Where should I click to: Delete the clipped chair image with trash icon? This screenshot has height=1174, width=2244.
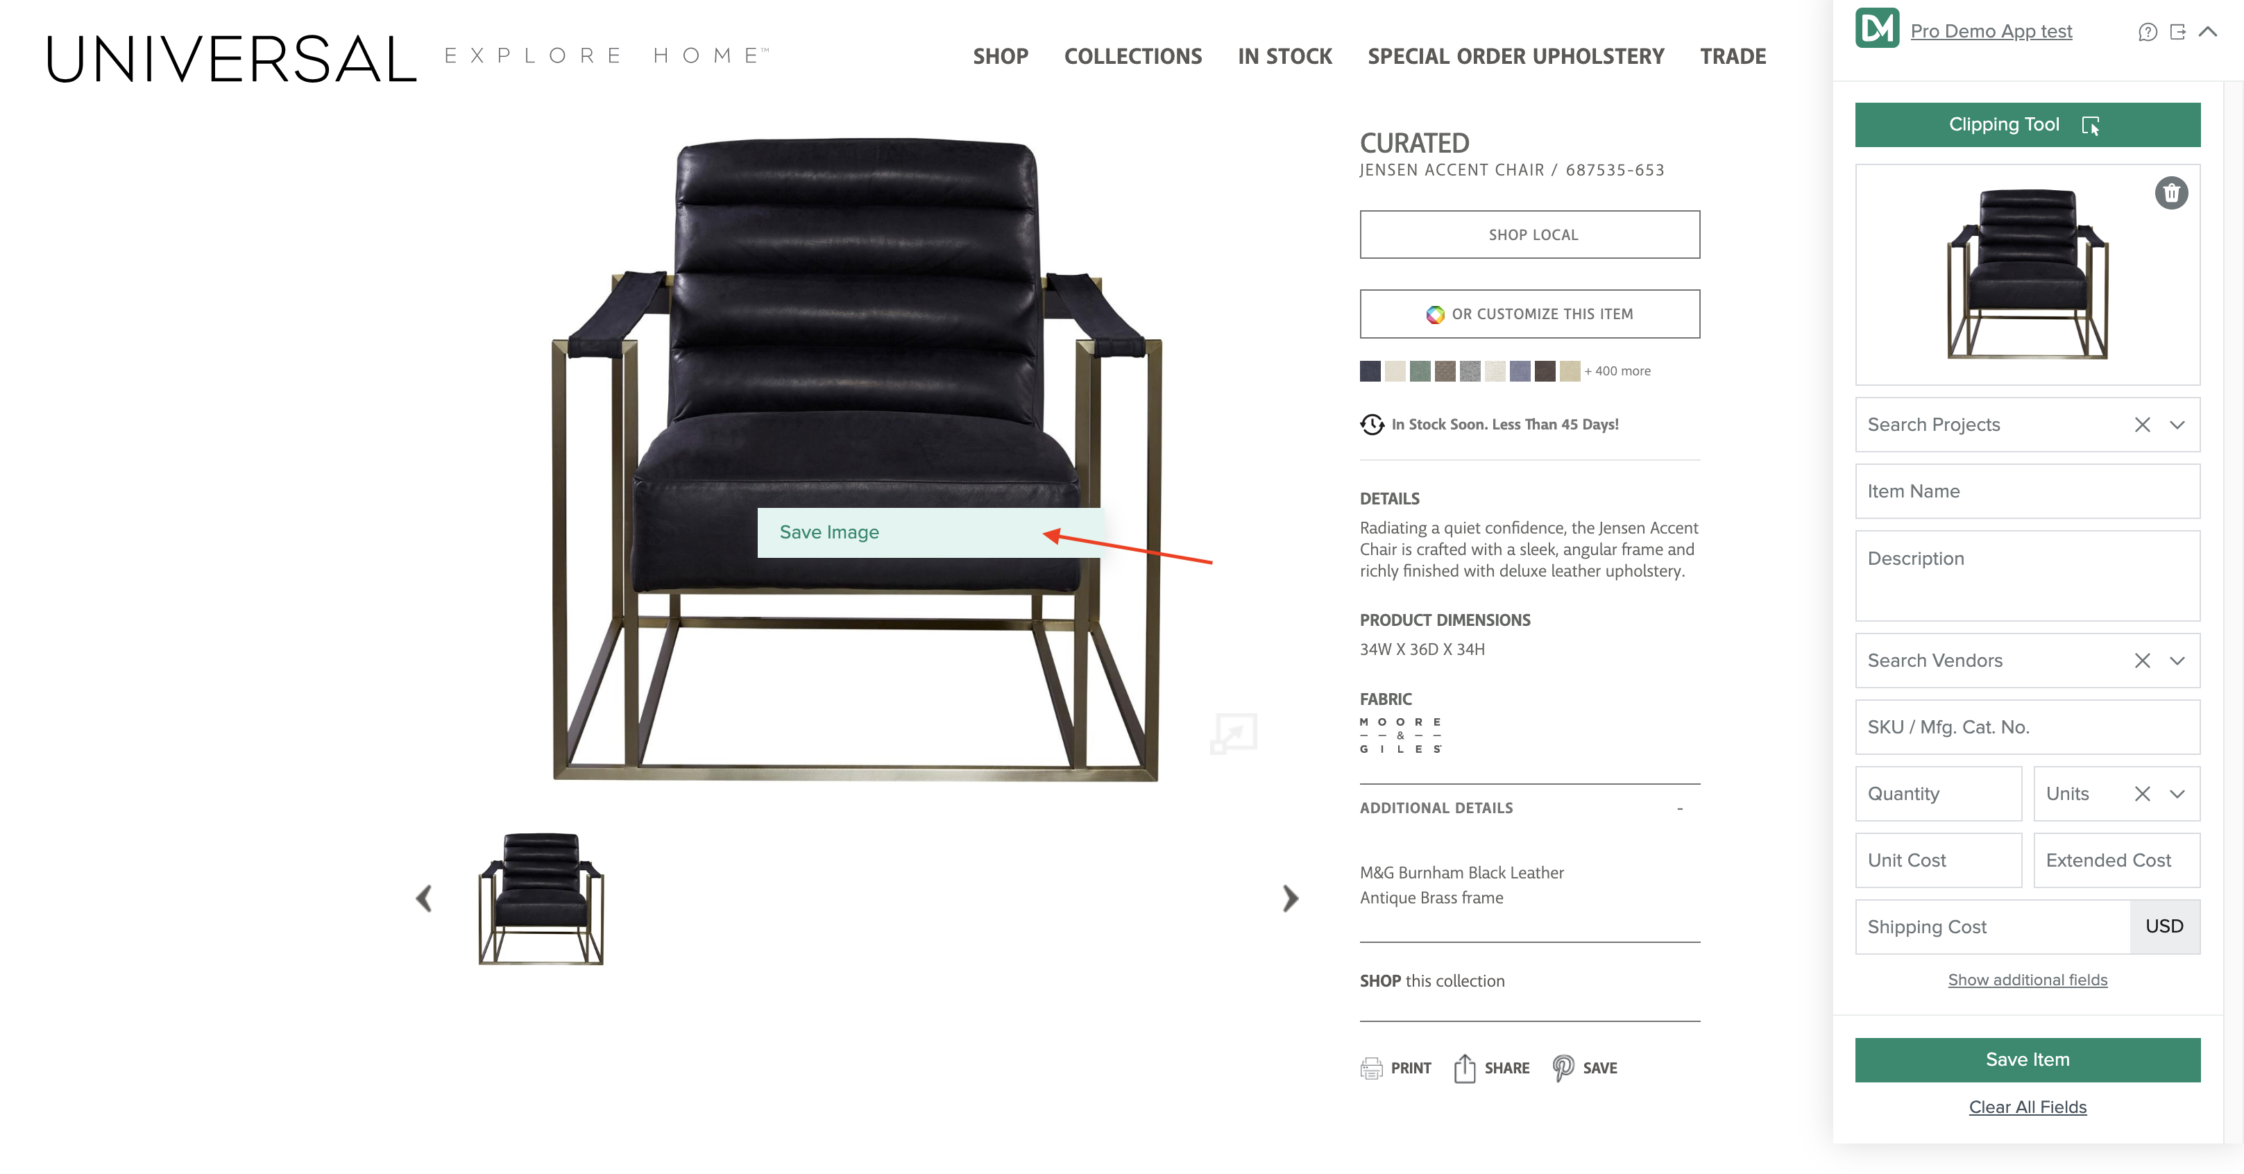pos(2171,192)
